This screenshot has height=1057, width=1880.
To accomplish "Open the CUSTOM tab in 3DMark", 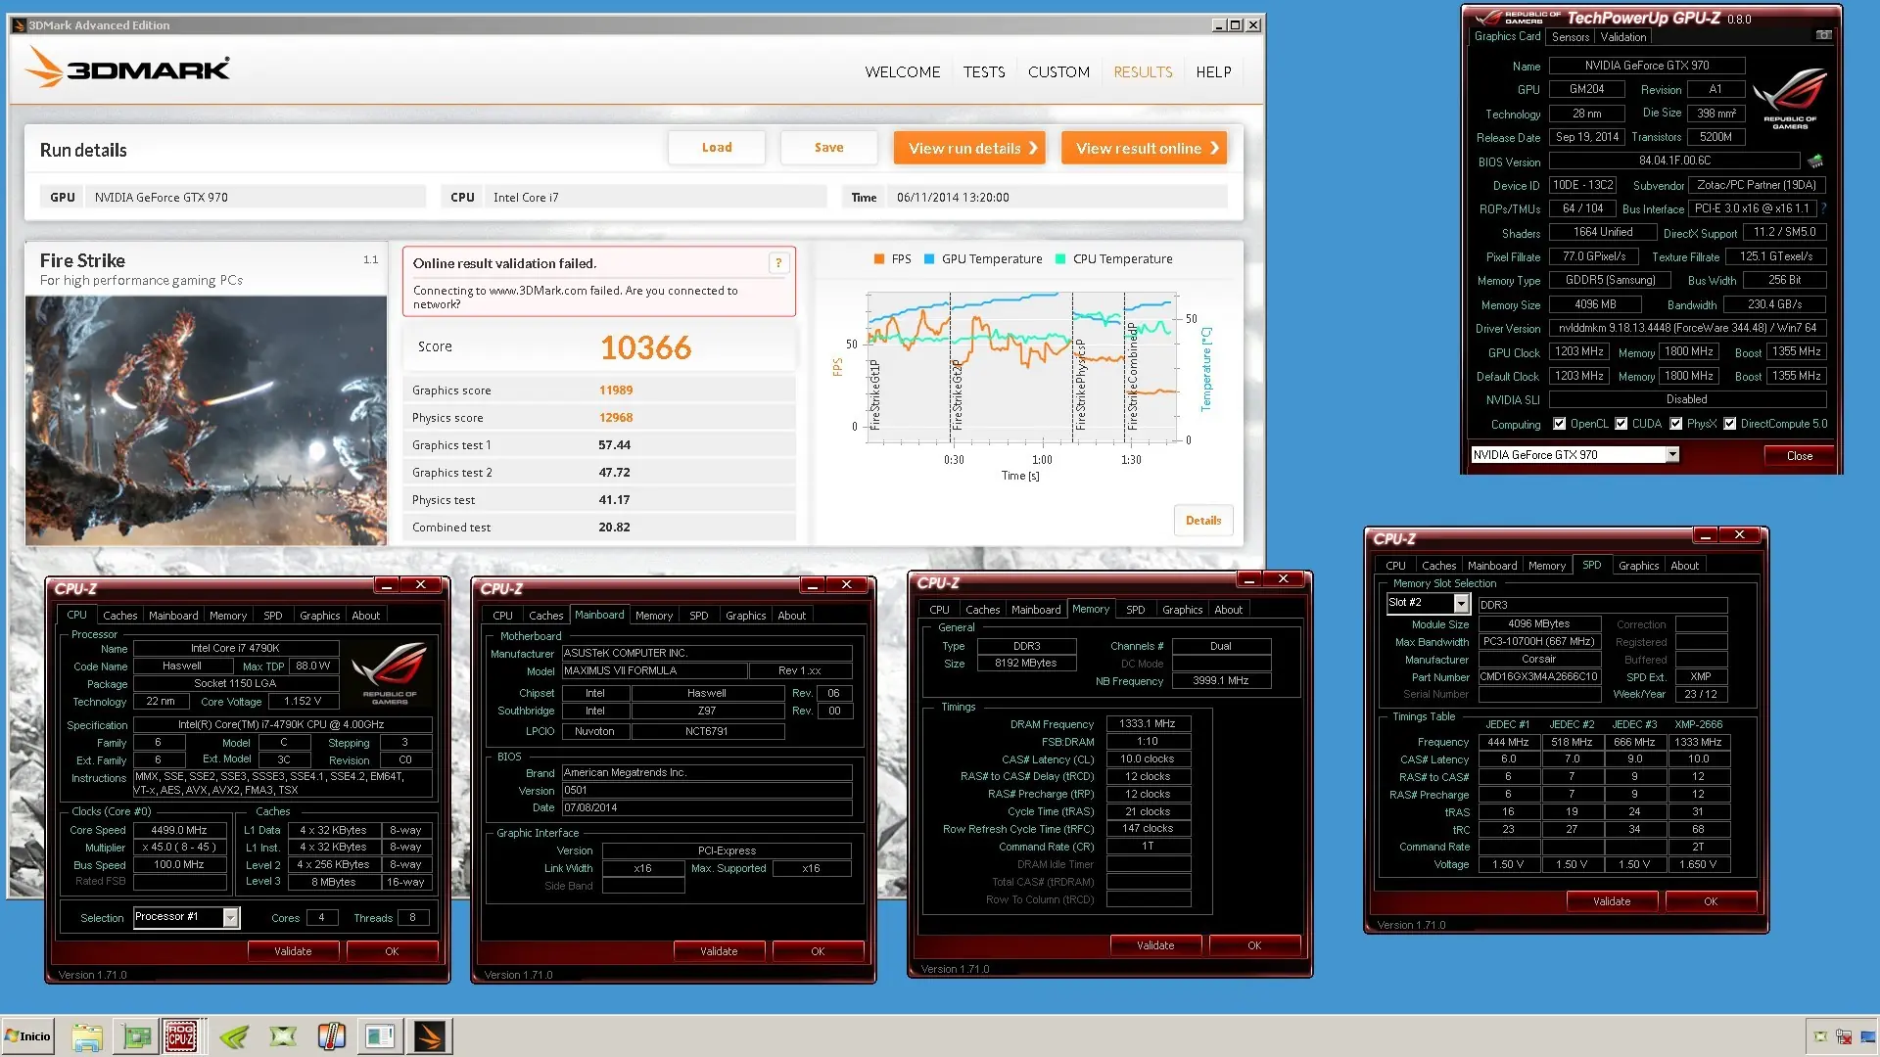I will point(1058,72).
